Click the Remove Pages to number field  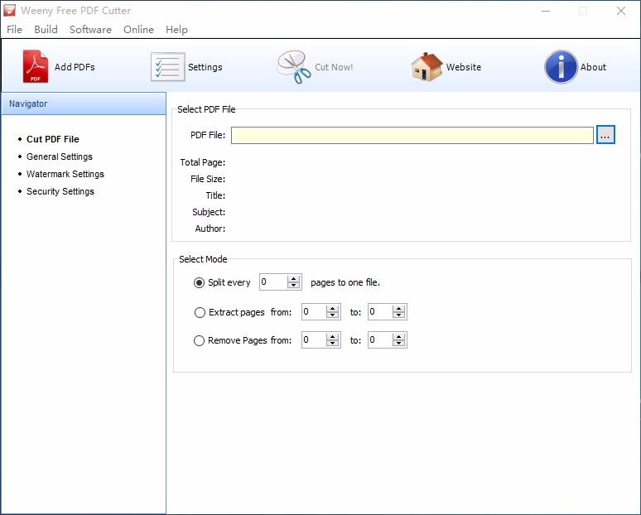380,340
